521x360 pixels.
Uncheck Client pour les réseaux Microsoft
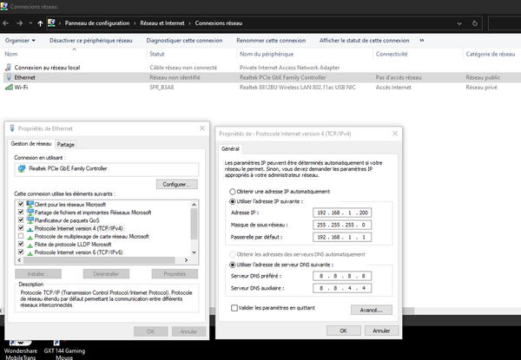(21, 204)
